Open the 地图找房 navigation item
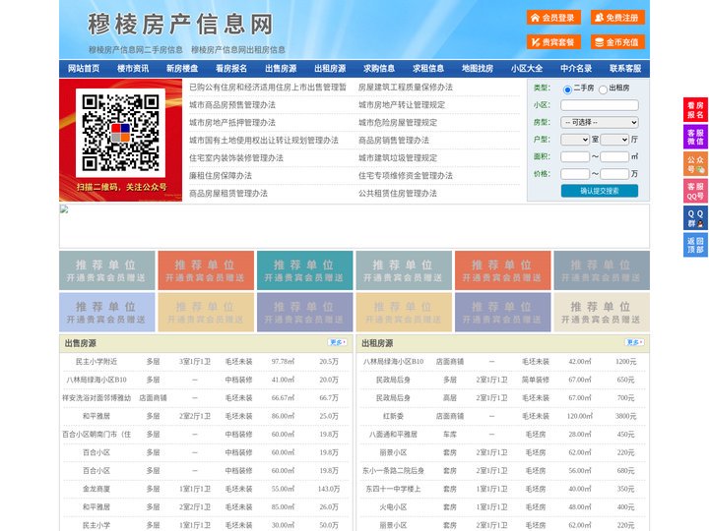 478,69
